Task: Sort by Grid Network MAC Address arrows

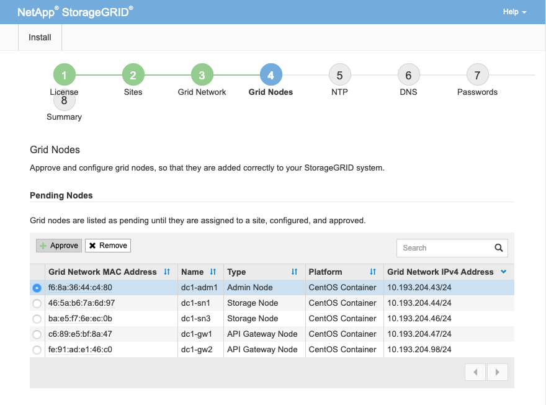Action: click(x=167, y=272)
